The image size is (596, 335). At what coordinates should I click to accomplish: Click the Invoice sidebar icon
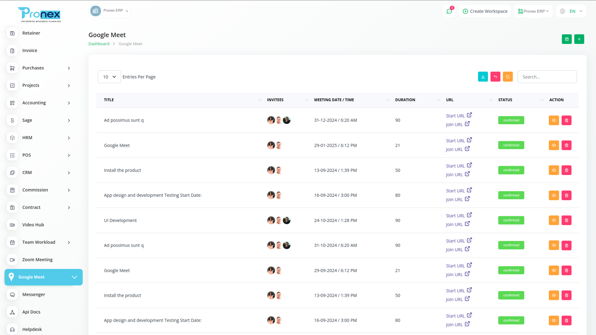tap(12, 50)
